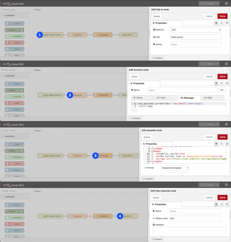Open the function node library book icon dropdown
The image size is (231, 242).
(x=222, y=90)
